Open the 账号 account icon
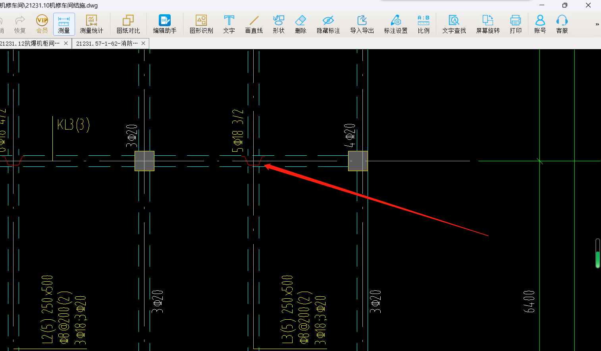This screenshot has width=601, height=351. click(540, 24)
